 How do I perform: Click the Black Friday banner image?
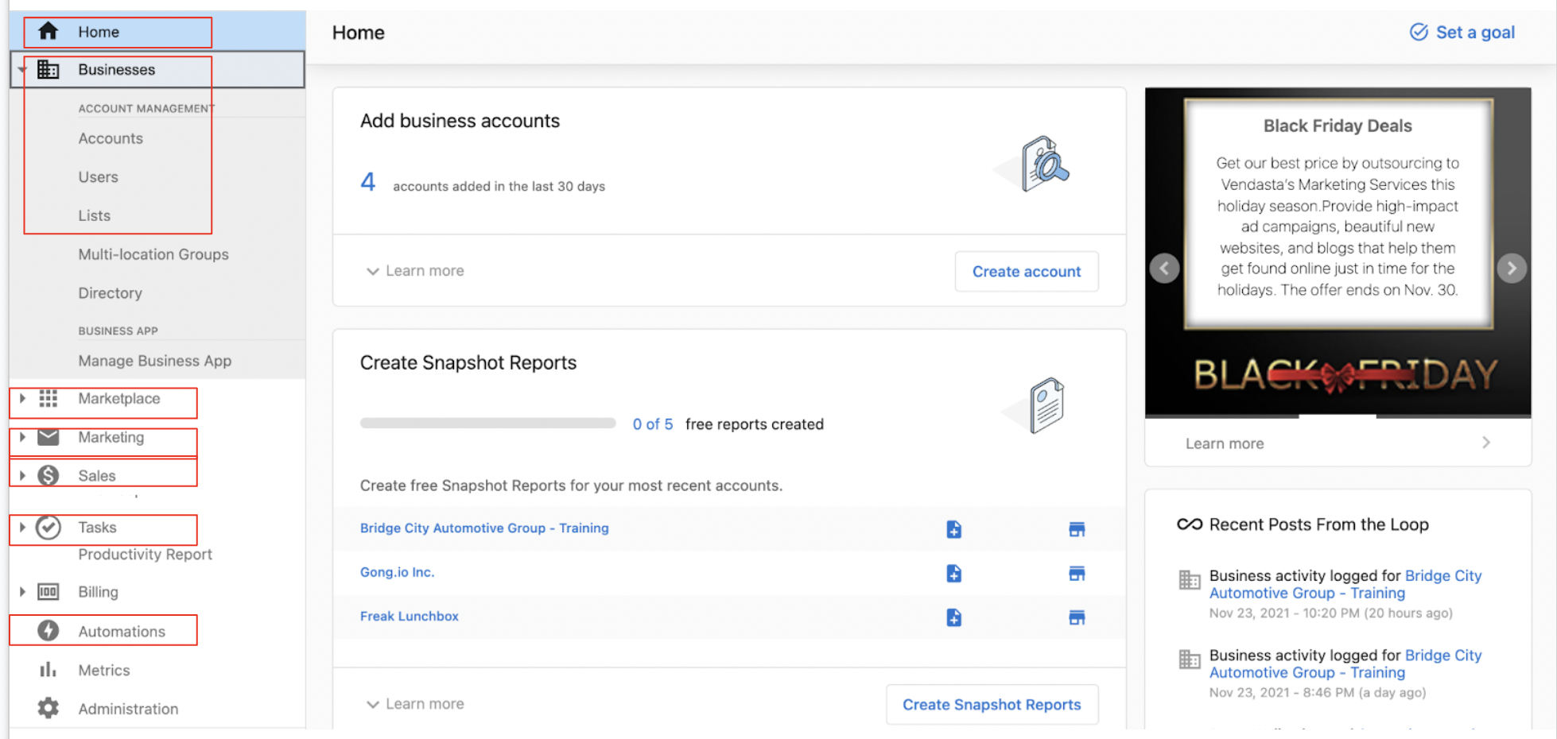point(1338,253)
